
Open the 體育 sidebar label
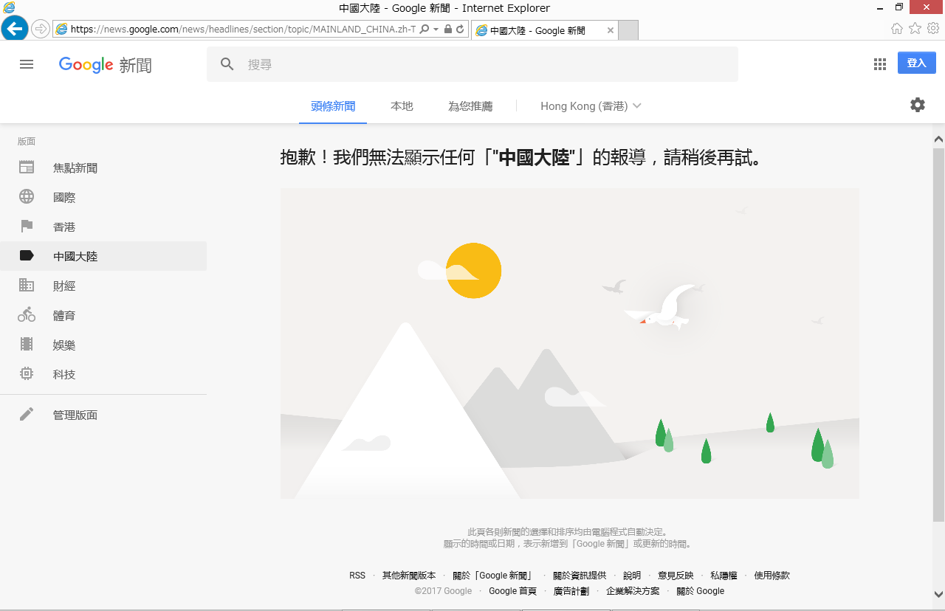click(x=64, y=316)
